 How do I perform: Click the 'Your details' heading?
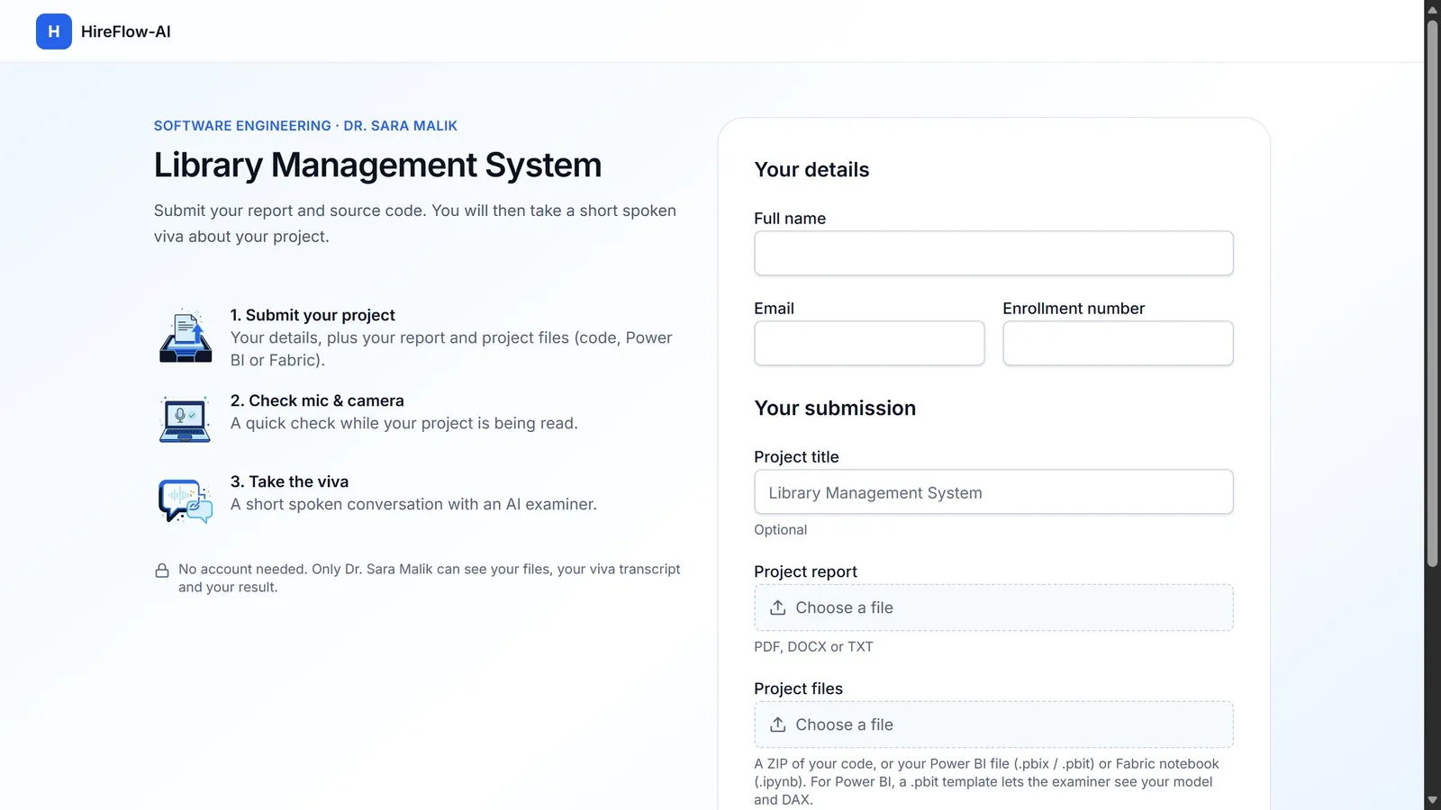pos(811,170)
